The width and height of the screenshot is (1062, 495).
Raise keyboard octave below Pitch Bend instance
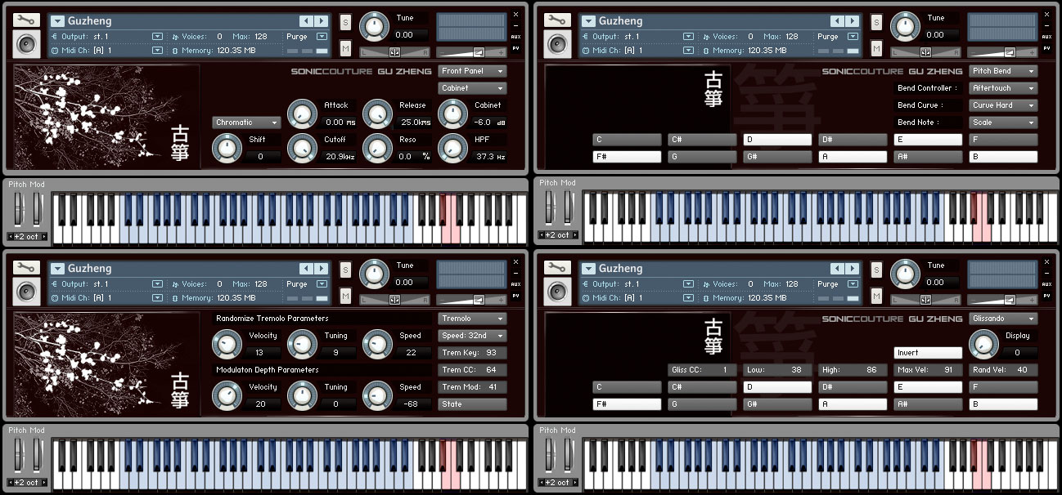tap(575, 235)
